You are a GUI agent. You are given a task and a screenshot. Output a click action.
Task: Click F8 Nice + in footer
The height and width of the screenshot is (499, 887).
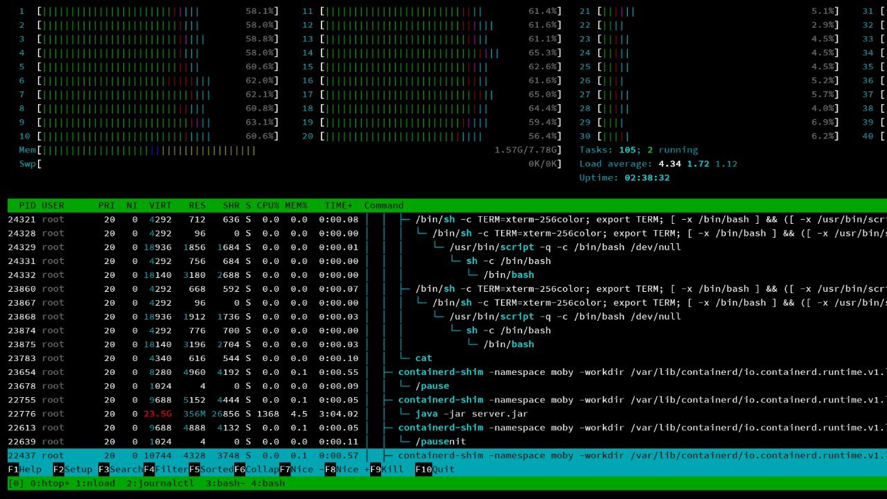click(347, 469)
